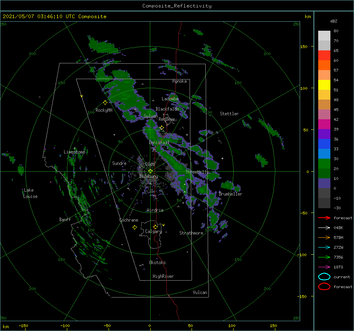
Task: Click the yellow diamond marker near RockyMH
Action: (105, 103)
